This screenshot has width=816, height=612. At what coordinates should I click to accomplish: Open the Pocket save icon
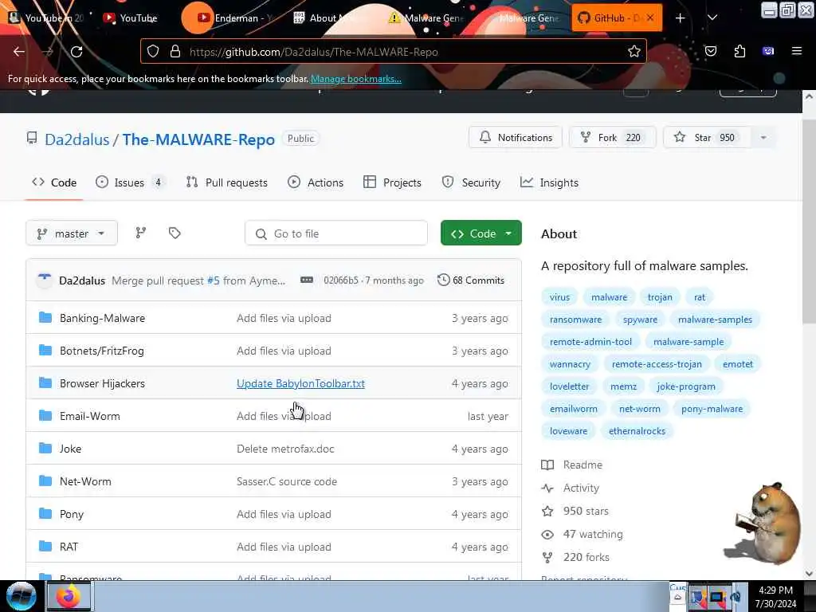[710, 52]
